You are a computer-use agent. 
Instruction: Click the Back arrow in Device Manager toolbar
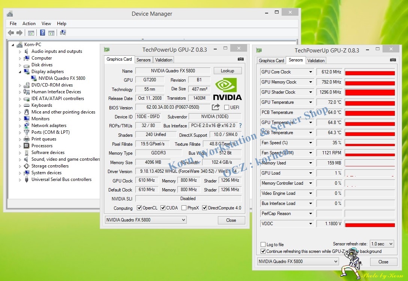[11, 33]
